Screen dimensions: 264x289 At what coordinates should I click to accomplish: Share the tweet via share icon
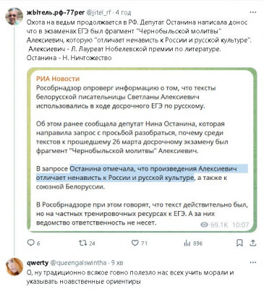(x=252, y=243)
